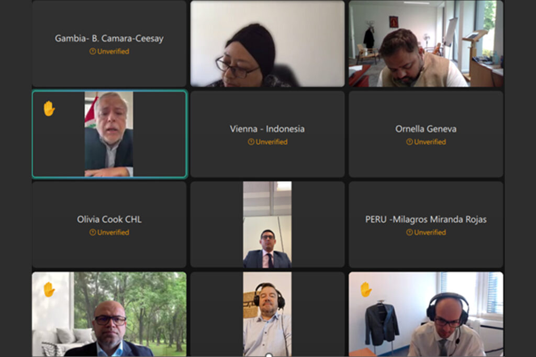The height and width of the screenshot is (357, 536).
Task: Open the video of the woman with black headscarf
Action: [267, 44]
